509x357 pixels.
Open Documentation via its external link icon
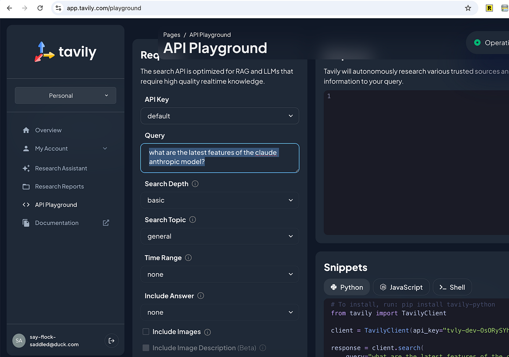click(105, 223)
